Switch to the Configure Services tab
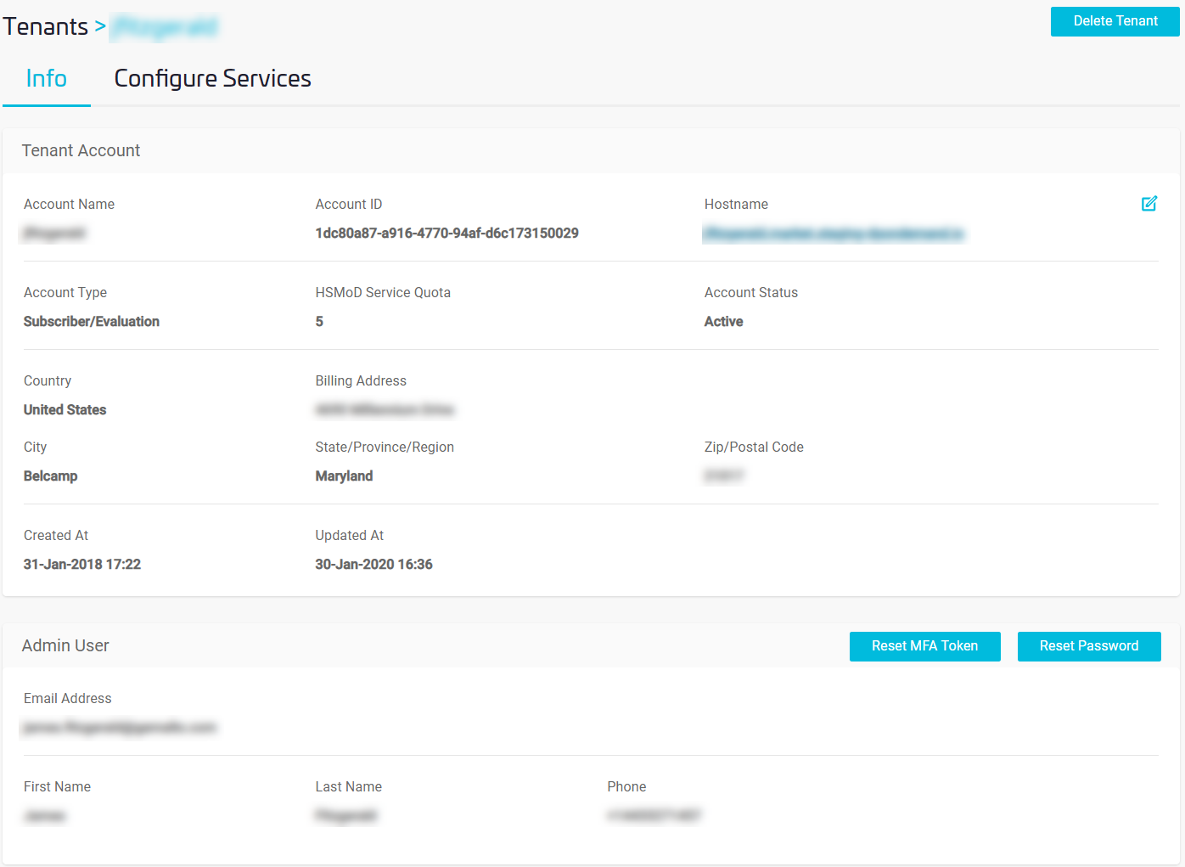Screen dimensions: 1185x867 point(212,78)
